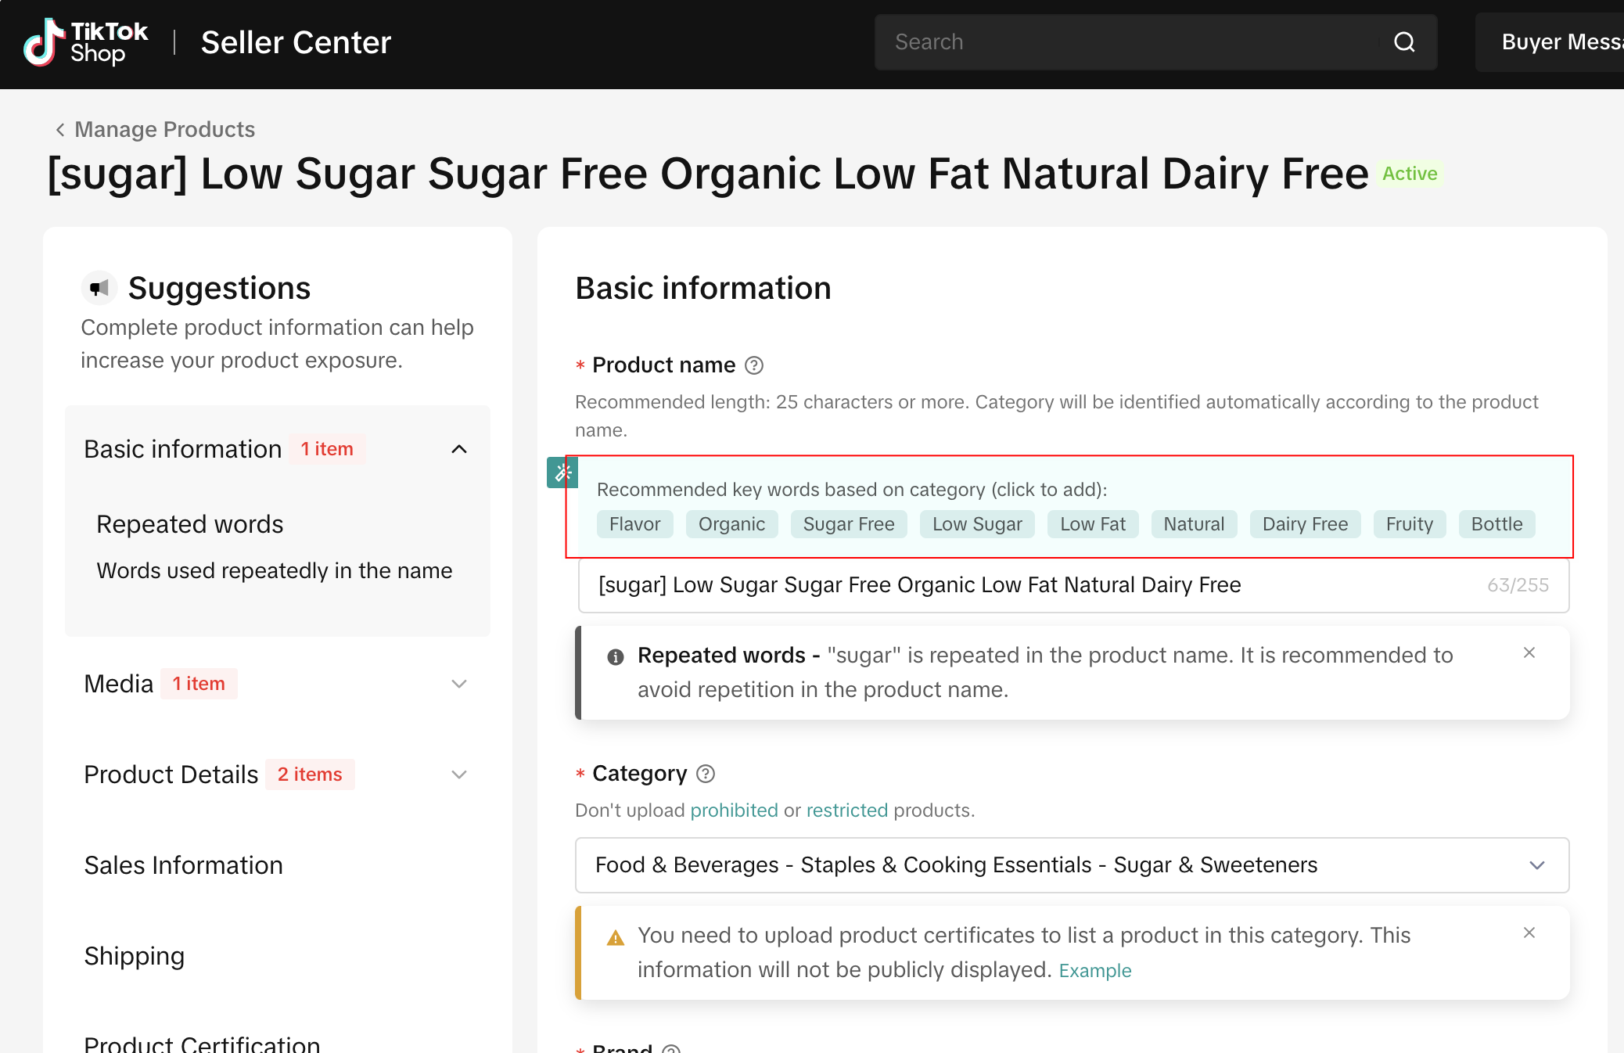Add the Flavor keyword tag

coord(634,524)
